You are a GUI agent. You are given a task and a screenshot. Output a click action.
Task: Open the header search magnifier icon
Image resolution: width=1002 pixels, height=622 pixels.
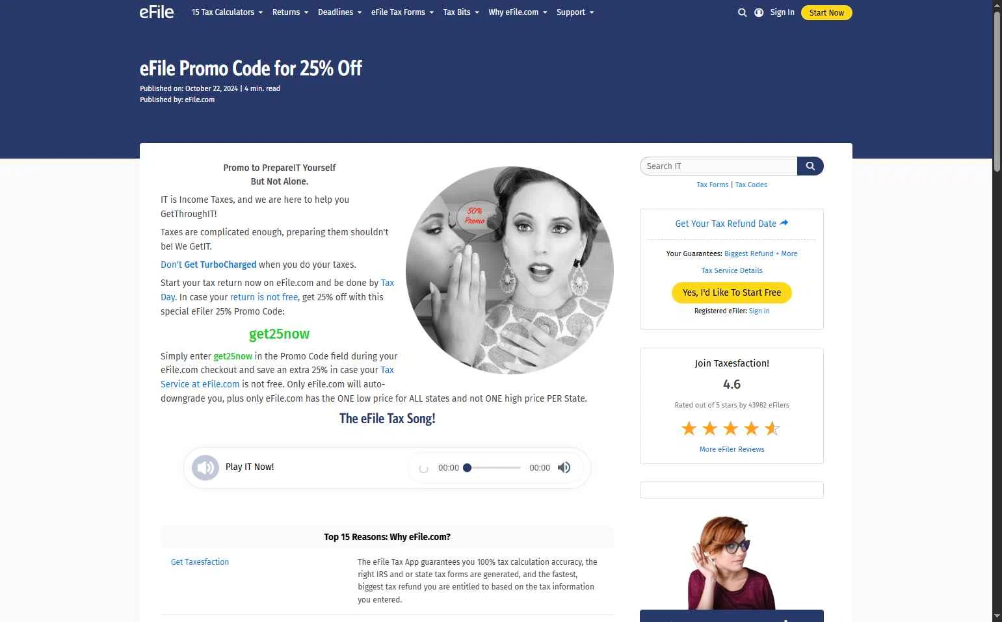tap(742, 12)
